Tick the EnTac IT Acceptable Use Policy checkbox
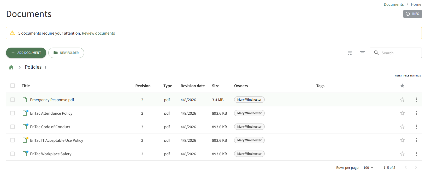Viewport: 425px width, 174px height. pos(13,140)
